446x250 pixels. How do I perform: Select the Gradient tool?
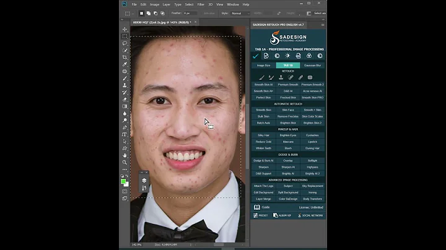125,106
